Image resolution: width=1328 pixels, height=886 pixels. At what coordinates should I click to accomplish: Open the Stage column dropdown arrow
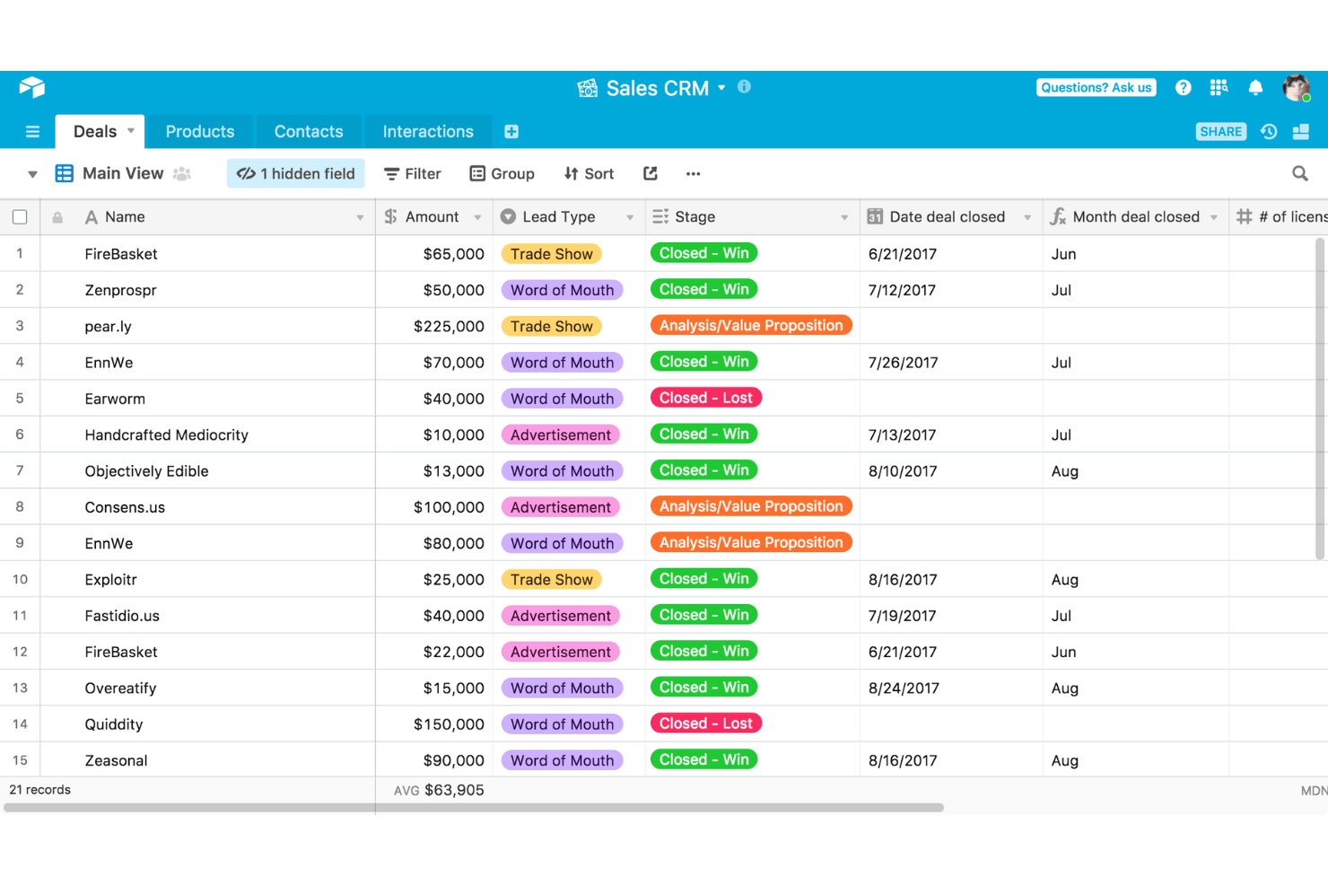click(844, 217)
